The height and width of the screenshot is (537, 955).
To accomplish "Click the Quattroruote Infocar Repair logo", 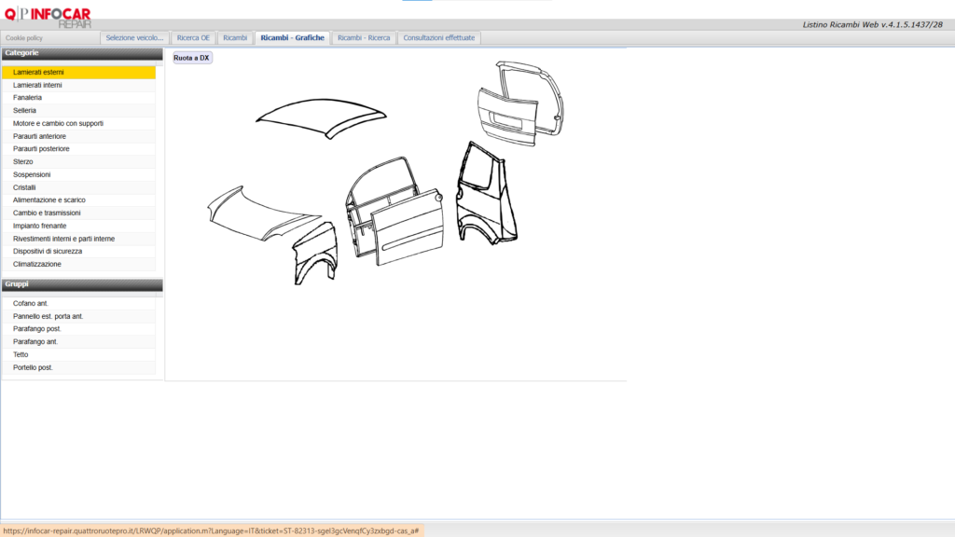I will pos(48,17).
